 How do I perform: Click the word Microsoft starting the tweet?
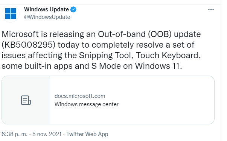coord(20,34)
